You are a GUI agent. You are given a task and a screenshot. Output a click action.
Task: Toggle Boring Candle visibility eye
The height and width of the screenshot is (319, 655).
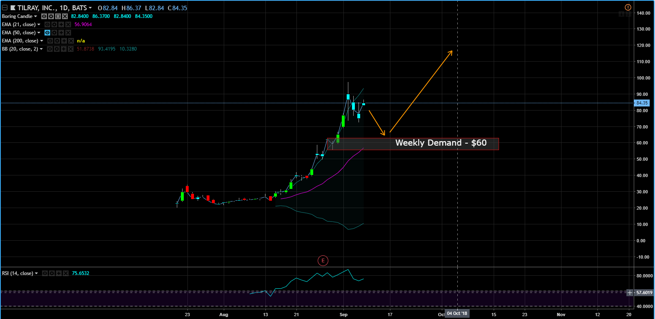[44, 16]
